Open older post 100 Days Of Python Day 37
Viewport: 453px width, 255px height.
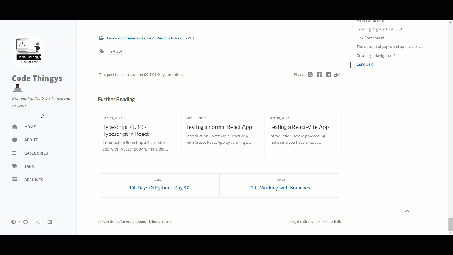click(159, 188)
